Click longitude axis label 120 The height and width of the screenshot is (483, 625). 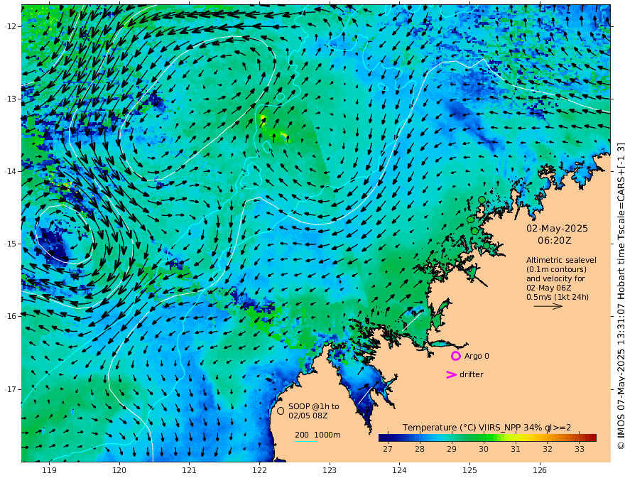(119, 470)
